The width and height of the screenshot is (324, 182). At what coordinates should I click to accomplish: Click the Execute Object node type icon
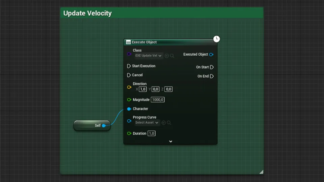pos(128,42)
